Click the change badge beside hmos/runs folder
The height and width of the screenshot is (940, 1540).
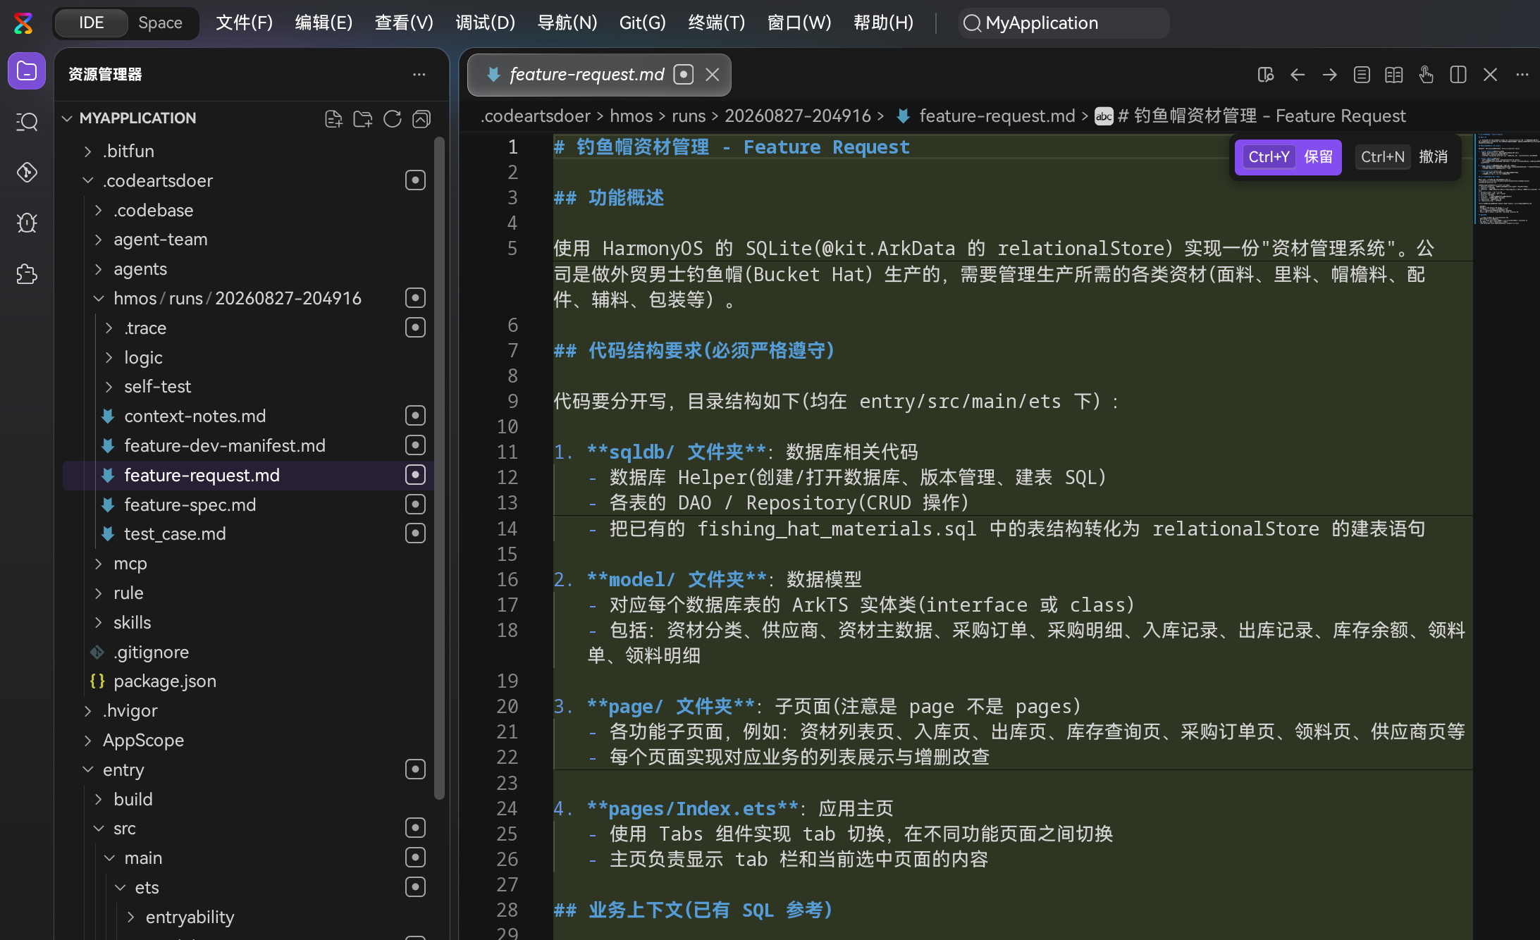pos(416,298)
